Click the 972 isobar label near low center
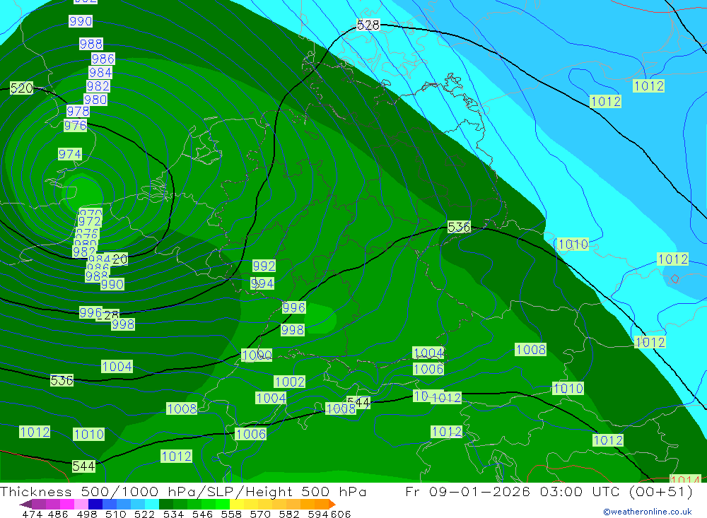 [x=90, y=221]
